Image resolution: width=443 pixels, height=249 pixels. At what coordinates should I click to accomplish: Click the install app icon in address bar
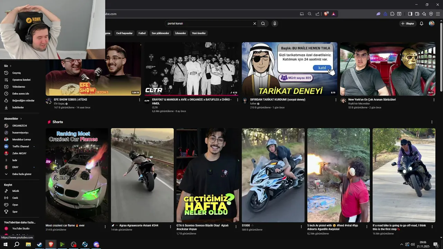coord(302,14)
